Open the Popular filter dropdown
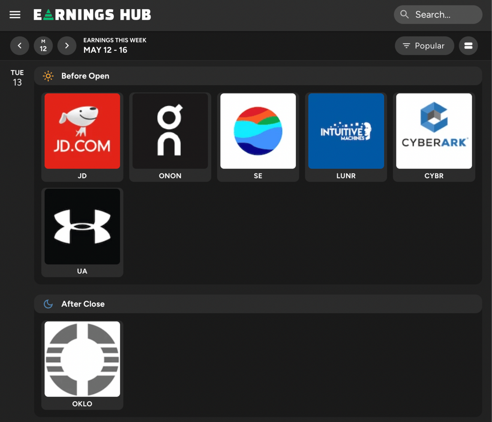The width and height of the screenshot is (492, 422). point(424,46)
